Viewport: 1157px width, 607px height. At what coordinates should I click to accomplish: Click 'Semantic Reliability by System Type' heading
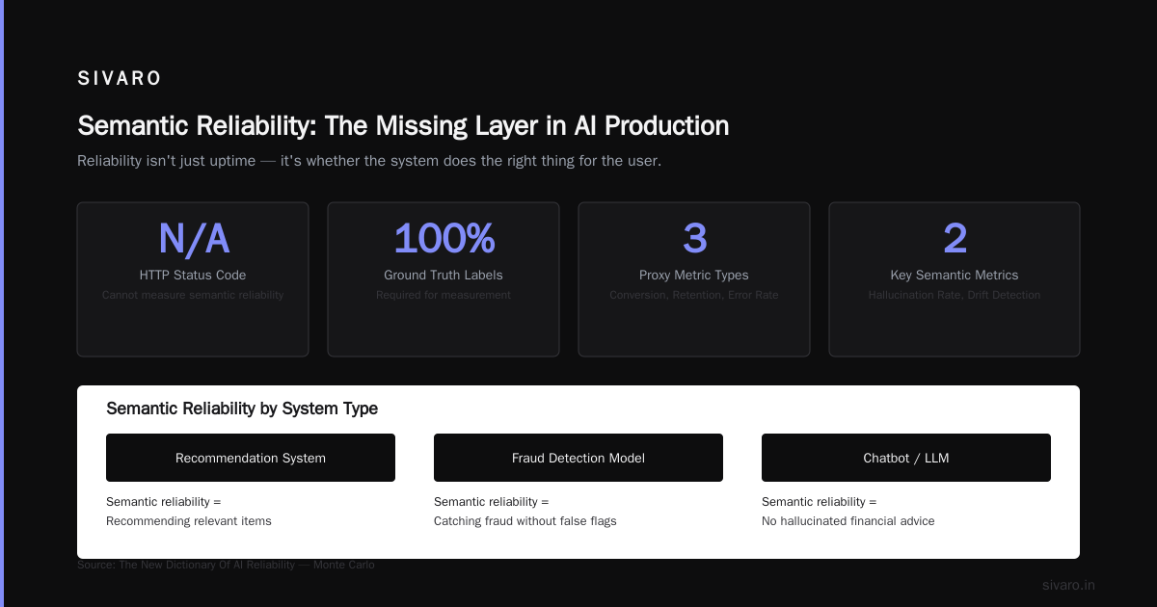tap(242, 409)
